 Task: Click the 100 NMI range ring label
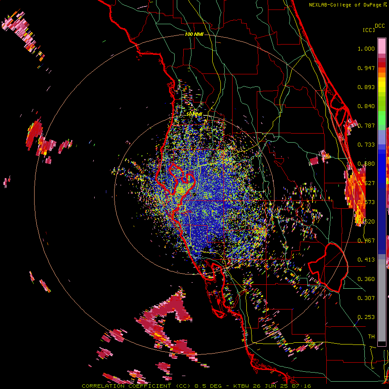coord(194,34)
